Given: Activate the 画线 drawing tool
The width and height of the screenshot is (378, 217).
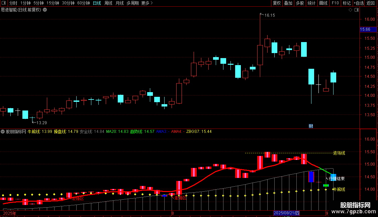Looking at the screenshot, I should [323, 3].
